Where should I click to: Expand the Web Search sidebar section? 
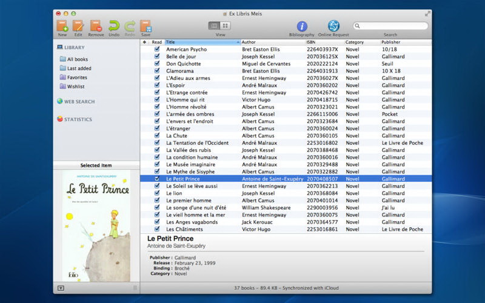point(79,102)
